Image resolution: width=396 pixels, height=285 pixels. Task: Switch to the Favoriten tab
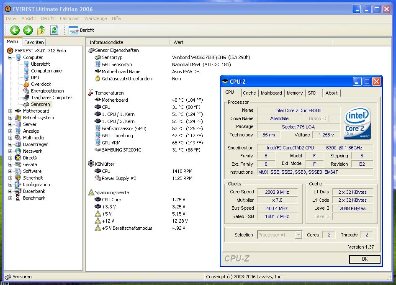(x=34, y=42)
